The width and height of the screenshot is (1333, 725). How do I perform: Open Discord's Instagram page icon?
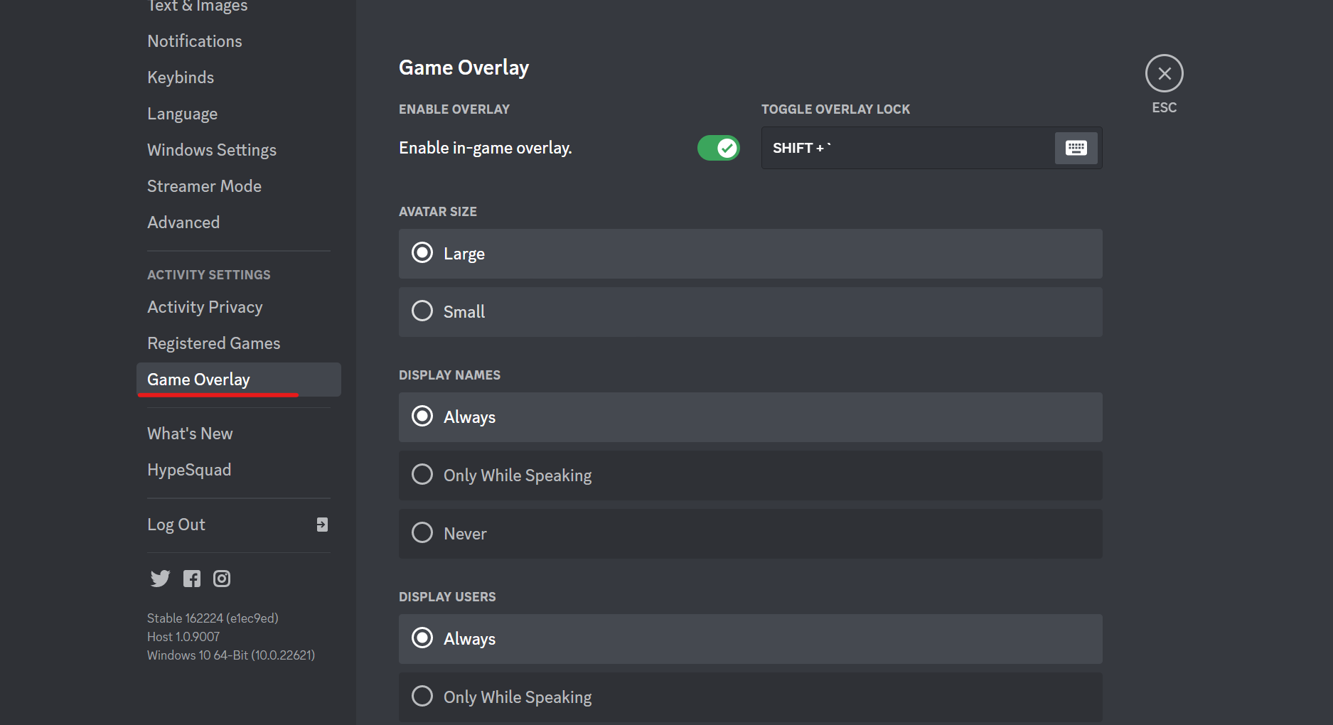pos(222,579)
